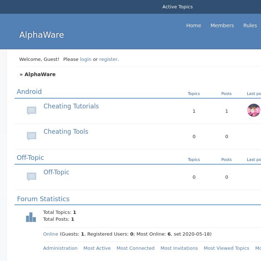261x261 pixels.
Task: Select the AlphaWare breadcrumb
Action: 40,74
